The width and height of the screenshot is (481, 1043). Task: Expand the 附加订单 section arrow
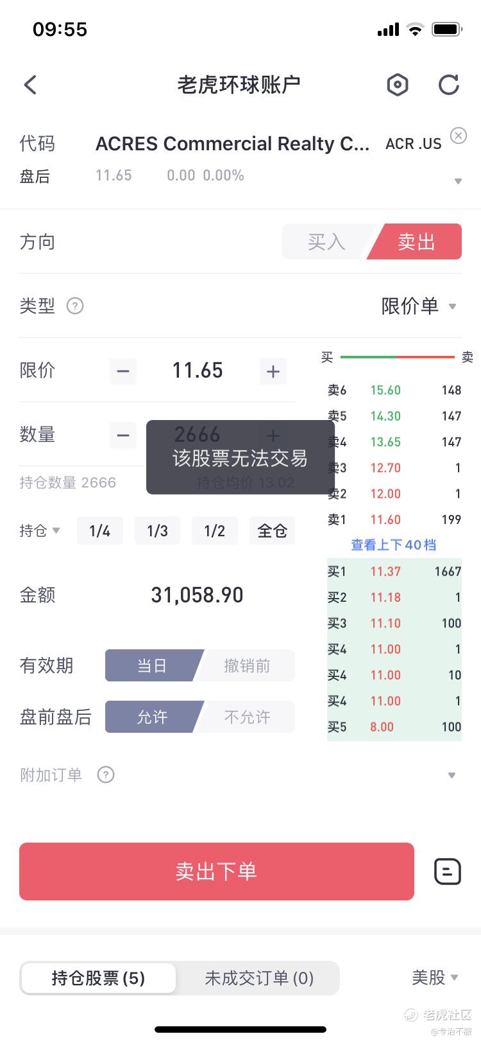(451, 775)
